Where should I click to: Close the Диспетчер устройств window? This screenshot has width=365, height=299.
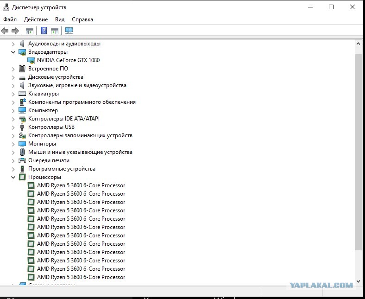(352, 7)
